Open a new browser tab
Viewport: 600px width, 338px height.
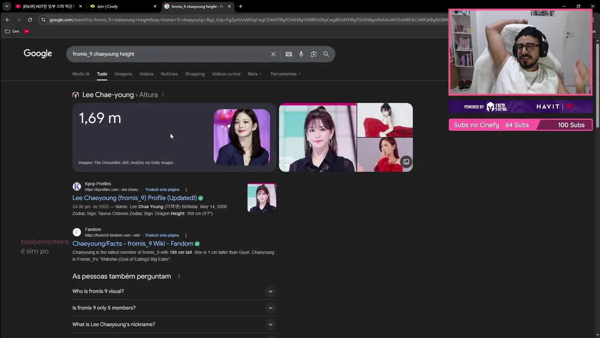[x=240, y=7]
